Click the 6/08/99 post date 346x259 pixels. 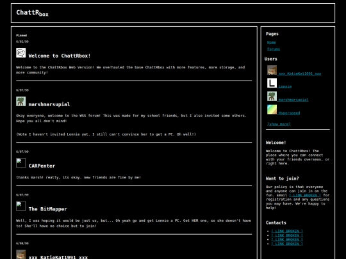pyautogui.click(x=22, y=244)
